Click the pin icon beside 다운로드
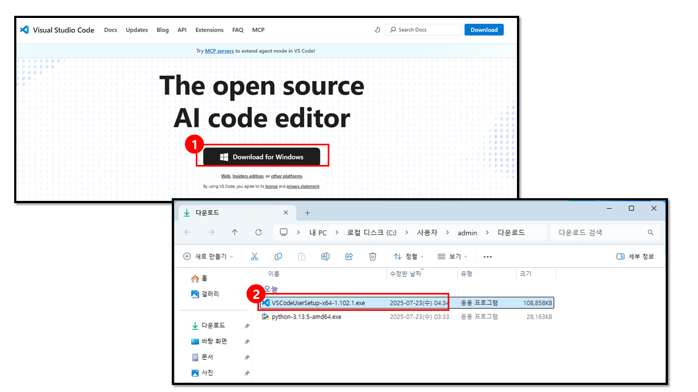Image resolution: width=698 pixels, height=392 pixels. click(x=247, y=326)
